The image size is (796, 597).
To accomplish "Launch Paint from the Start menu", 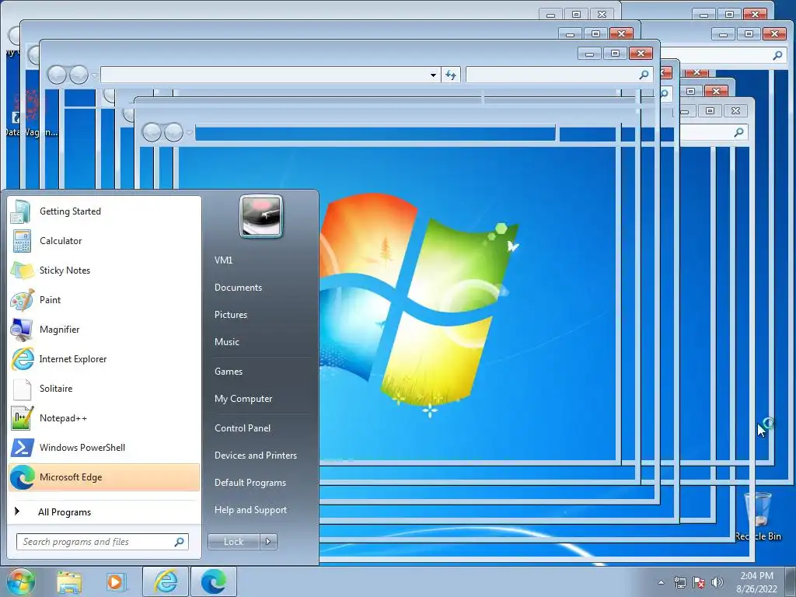I will (x=105, y=299).
